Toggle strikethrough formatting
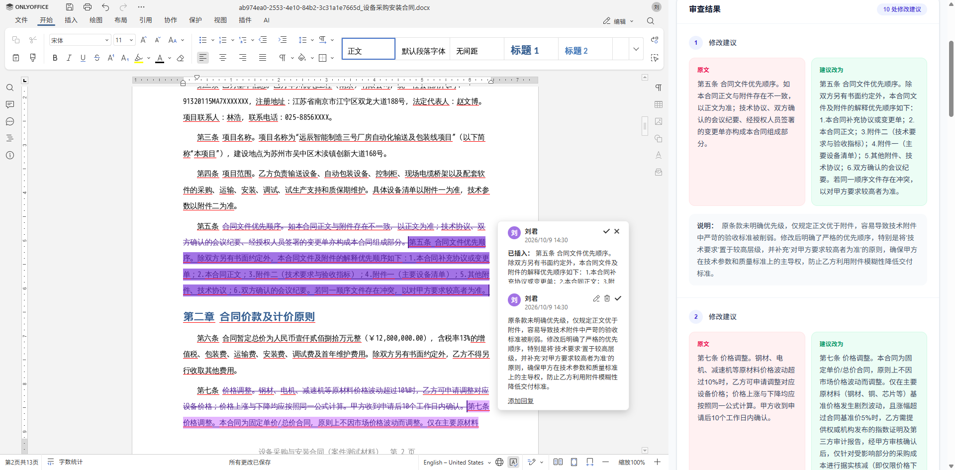955x470 pixels. pos(96,58)
